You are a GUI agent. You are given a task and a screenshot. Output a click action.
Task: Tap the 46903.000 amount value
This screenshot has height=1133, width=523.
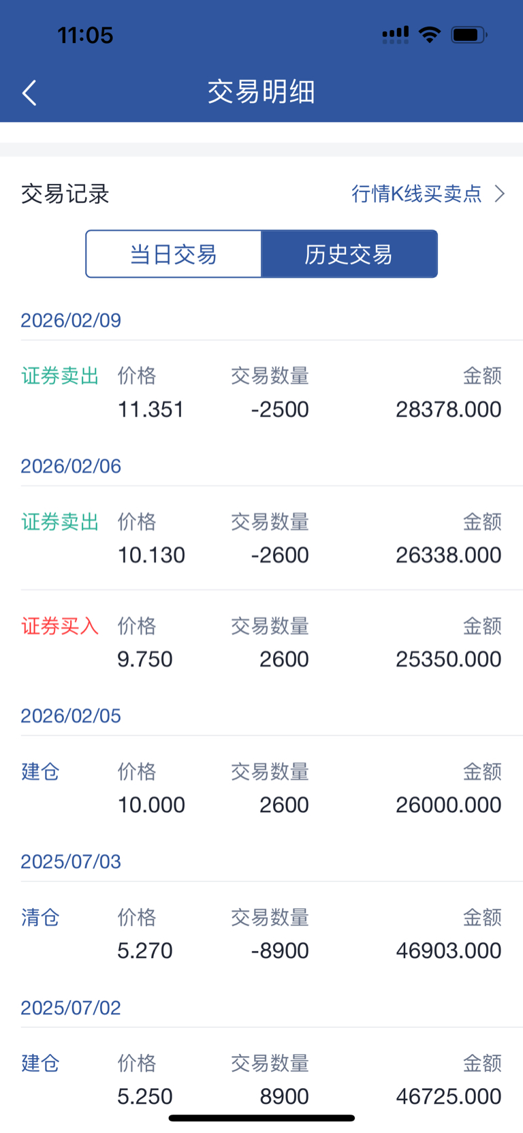point(448,950)
